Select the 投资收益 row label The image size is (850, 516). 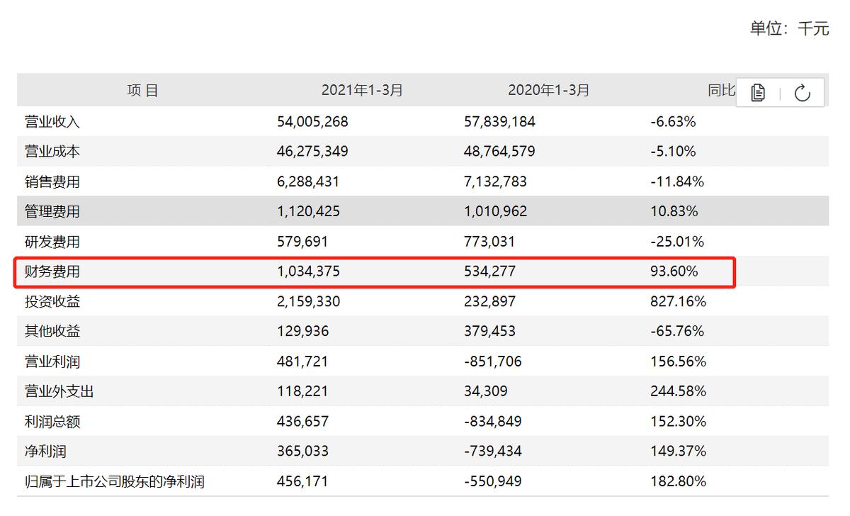pyautogui.click(x=52, y=302)
